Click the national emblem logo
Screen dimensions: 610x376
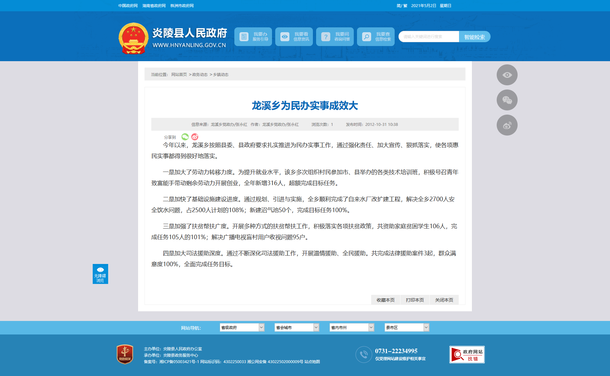point(133,38)
